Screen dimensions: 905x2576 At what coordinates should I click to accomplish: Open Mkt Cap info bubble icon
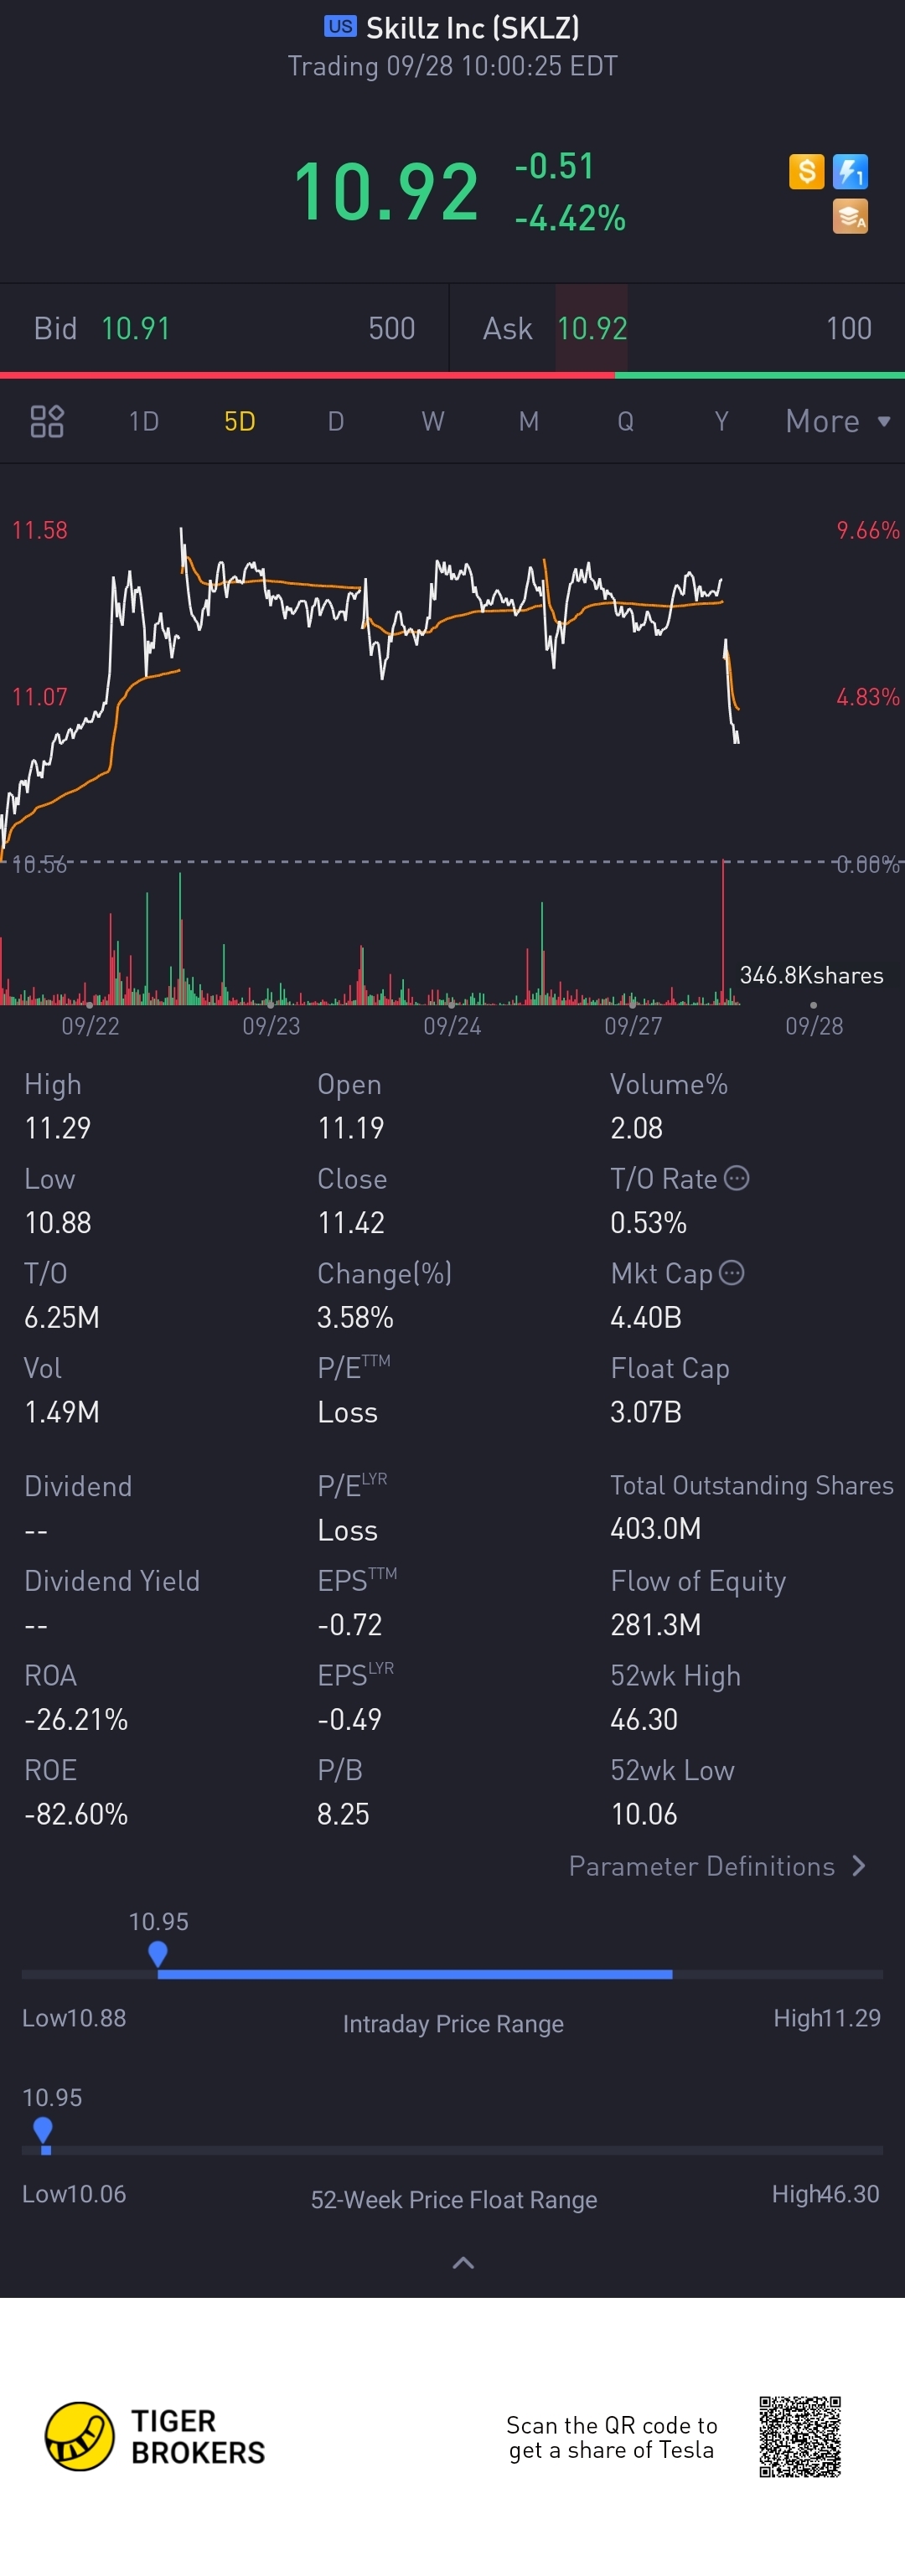(x=732, y=1272)
